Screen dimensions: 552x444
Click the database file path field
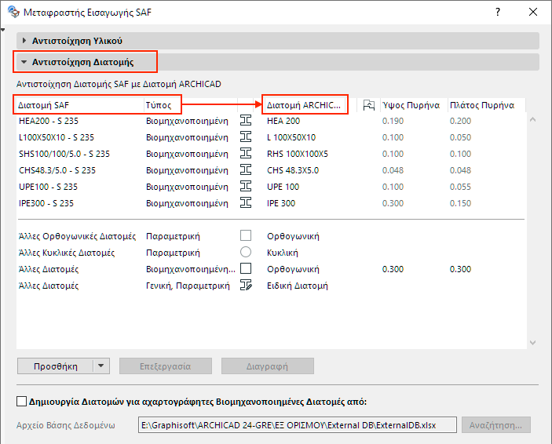coord(298,425)
